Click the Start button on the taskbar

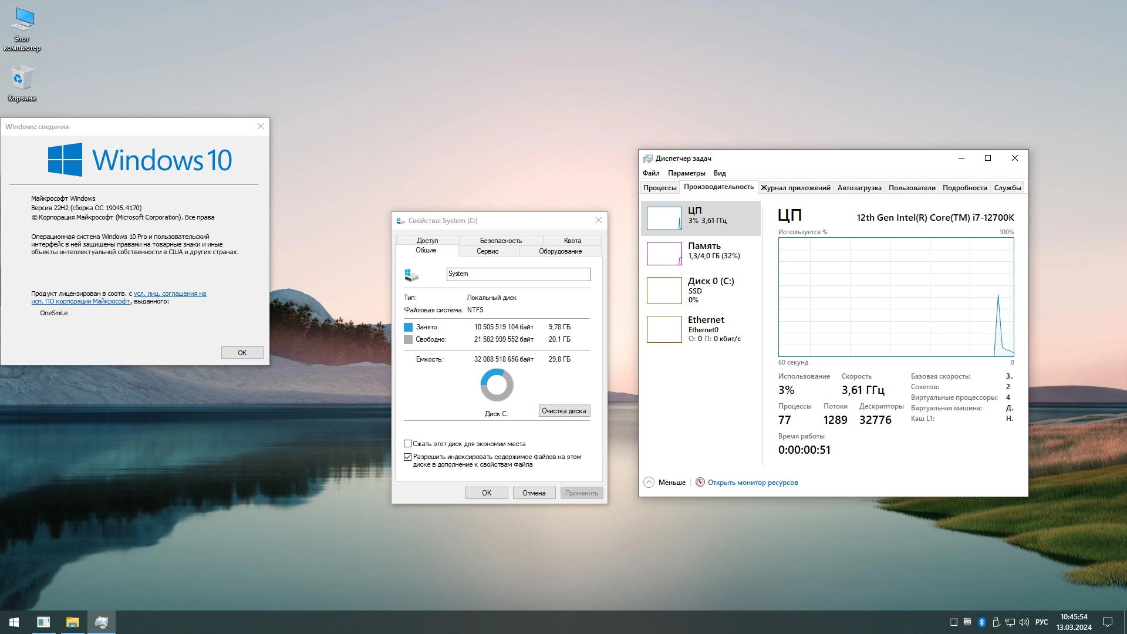coord(14,622)
